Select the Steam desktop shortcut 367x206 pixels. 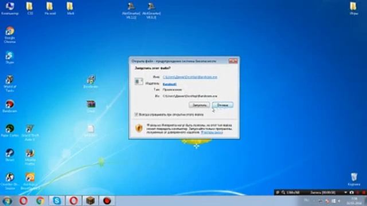pyautogui.click(x=10, y=155)
